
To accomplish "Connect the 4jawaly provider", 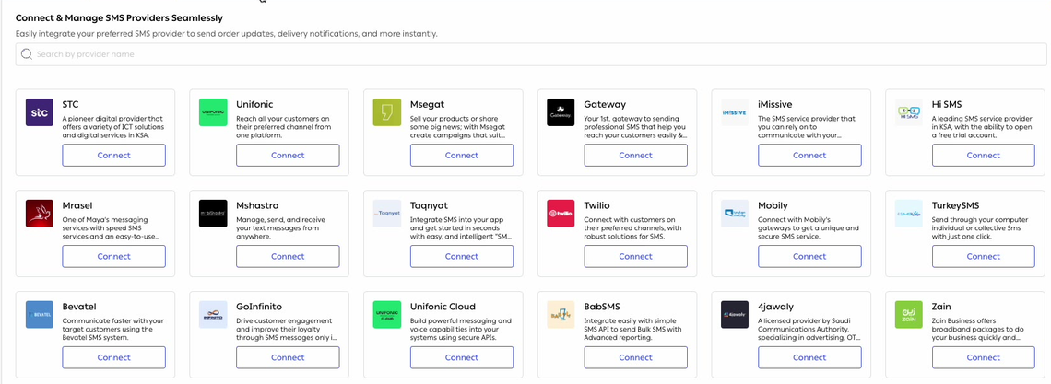I will (x=809, y=357).
